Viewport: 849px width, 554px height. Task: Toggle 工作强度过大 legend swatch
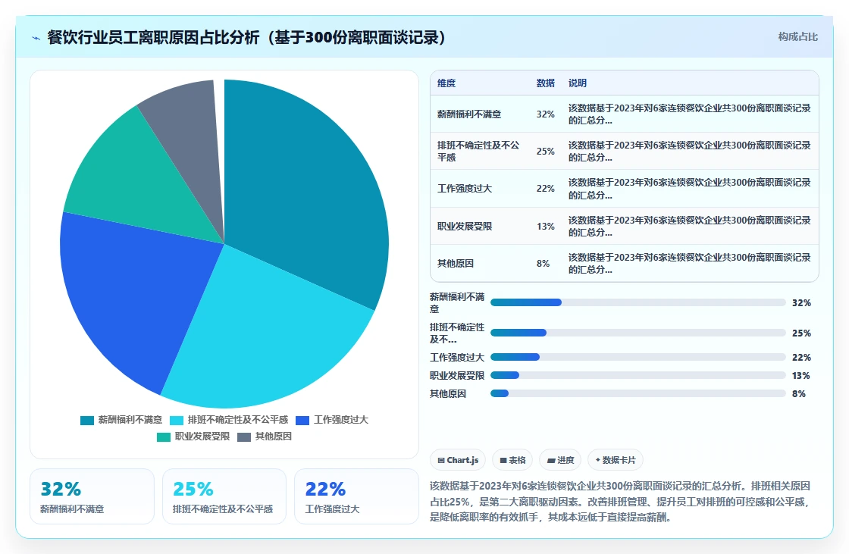302,421
